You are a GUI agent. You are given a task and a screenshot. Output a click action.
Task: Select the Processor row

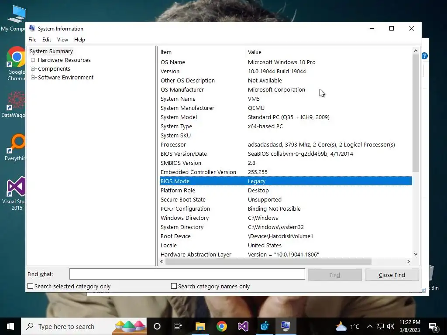285,144
